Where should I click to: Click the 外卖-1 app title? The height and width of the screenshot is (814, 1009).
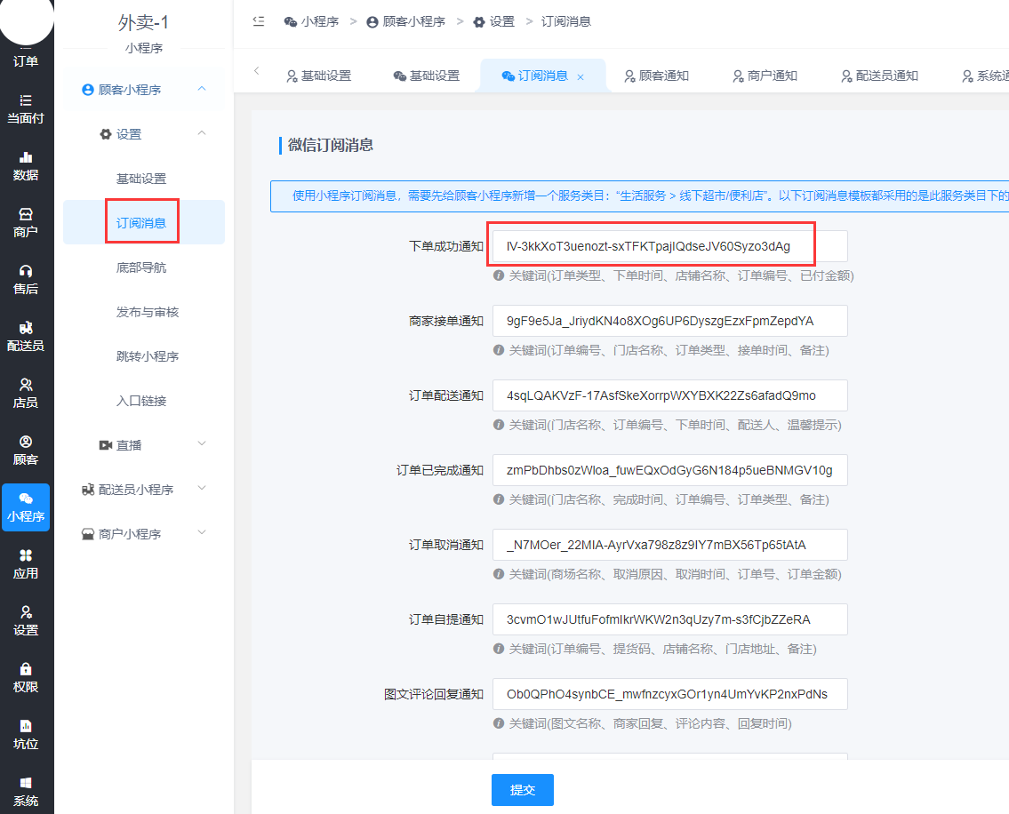click(x=143, y=22)
